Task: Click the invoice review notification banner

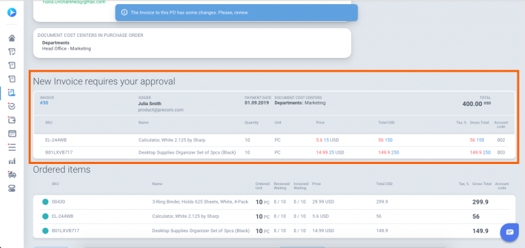Action: point(237,12)
